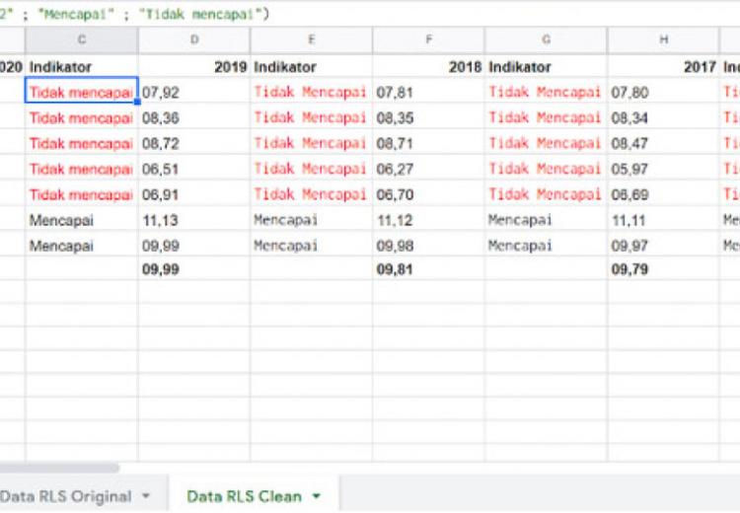The width and height of the screenshot is (740, 513).
Task: Select the bold 09,79 total cell
Action: tap(664, 269)
